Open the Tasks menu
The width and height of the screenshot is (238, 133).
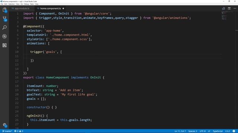click(32, 4)
